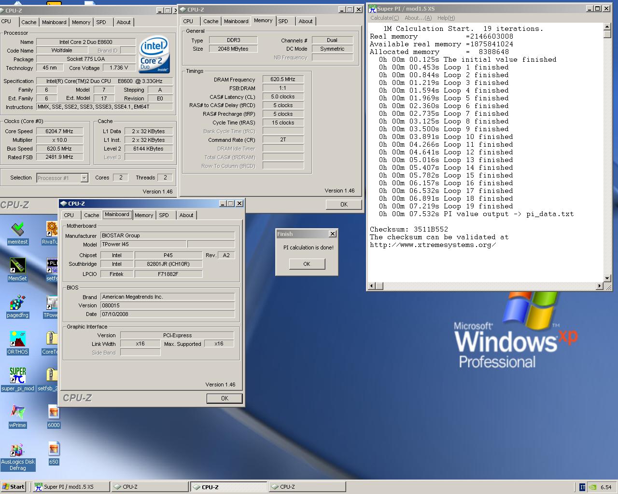
Task: Click the Intel Core 2 Duo E8600 name field
Action: [86, 42]
